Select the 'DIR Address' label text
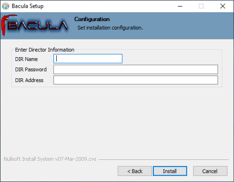Screen dimensions: 234x182 click(29, 80)
